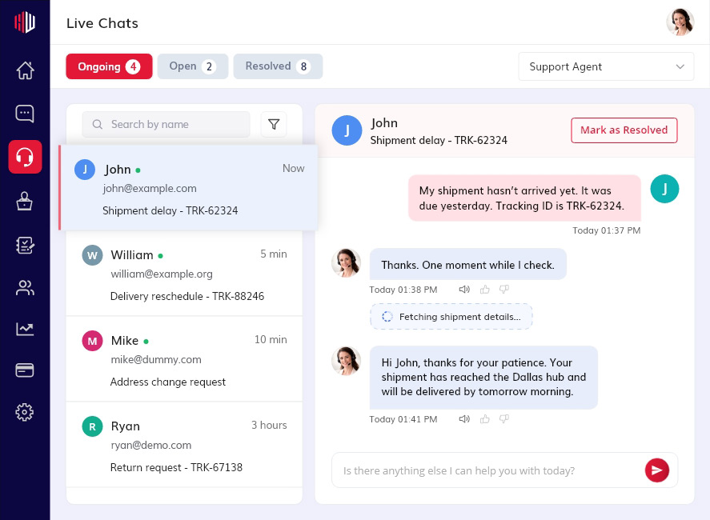Image resolution: width=710 pixels, height=520 pixels.
Task: Play audio for 01:41 PM message
Action: [464, 419]
